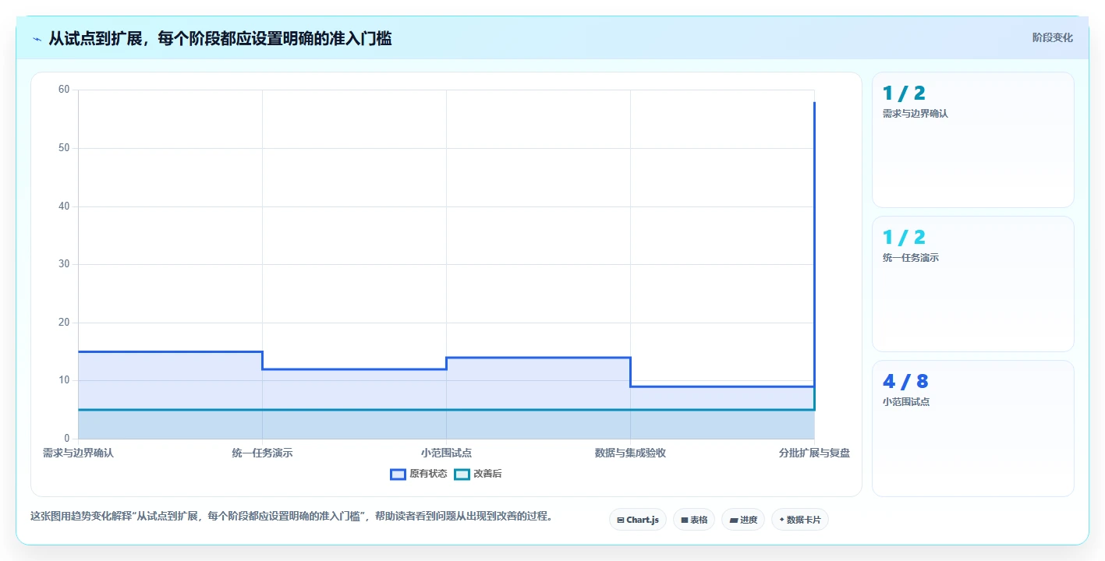Click the y-axis value 50
Screen dimensions: 1105x561
click(64, 148)
